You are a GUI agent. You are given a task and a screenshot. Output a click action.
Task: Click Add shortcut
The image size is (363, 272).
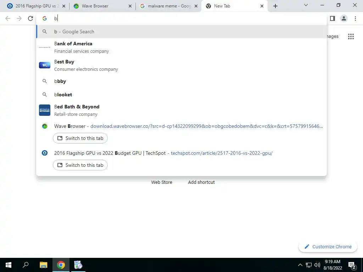201,182
